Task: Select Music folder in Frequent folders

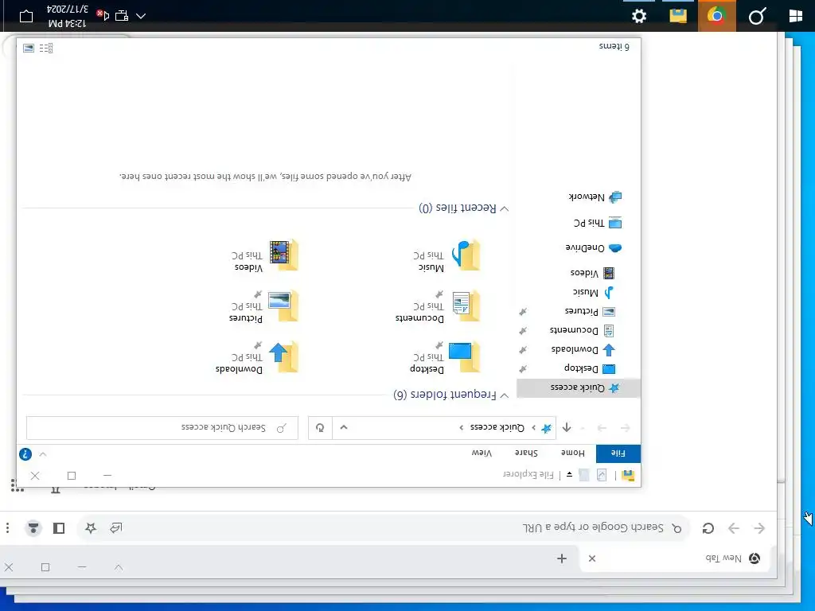Action: (x=447, y=255)
